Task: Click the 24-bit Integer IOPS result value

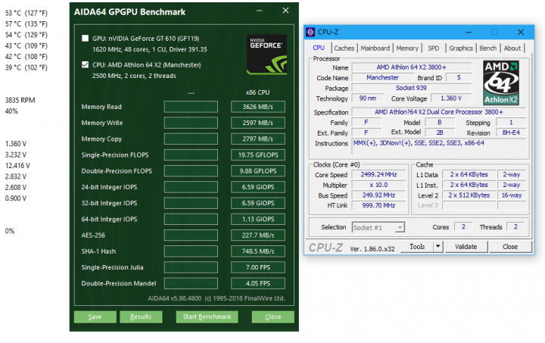Action: coord(258,187)
